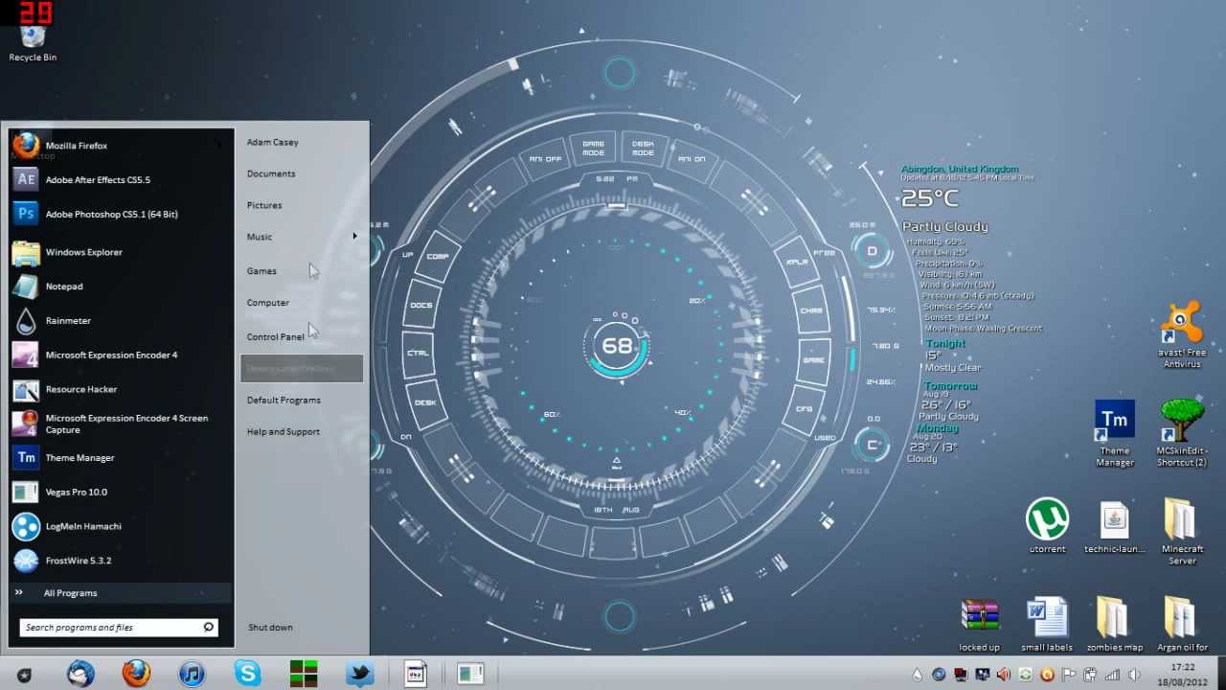
Task: Expand the Mozilla Firefox jump list arrow
Action: [x=220, y=146]
